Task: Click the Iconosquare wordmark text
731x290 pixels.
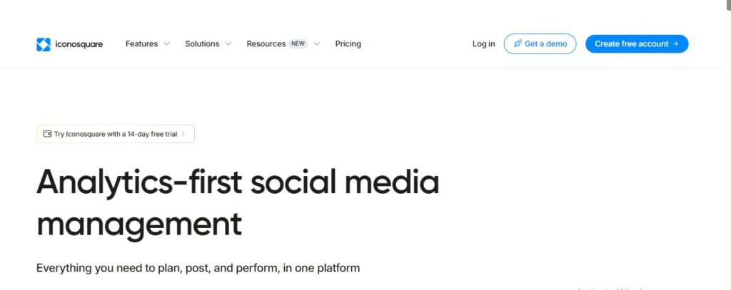Action: click(x=79, y=44)
